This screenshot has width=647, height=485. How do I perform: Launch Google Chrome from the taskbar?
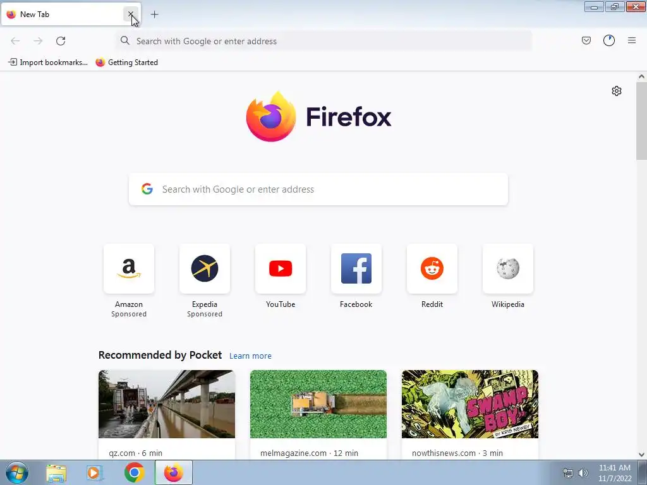click(135, 472)
